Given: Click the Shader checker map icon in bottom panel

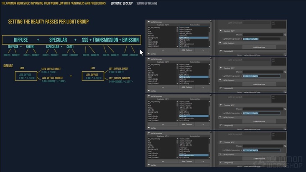Looking at the screenshot, I should (286, 146).
